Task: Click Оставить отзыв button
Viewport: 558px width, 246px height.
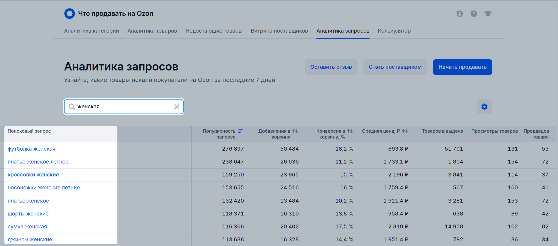Action: tap(331, 67)
